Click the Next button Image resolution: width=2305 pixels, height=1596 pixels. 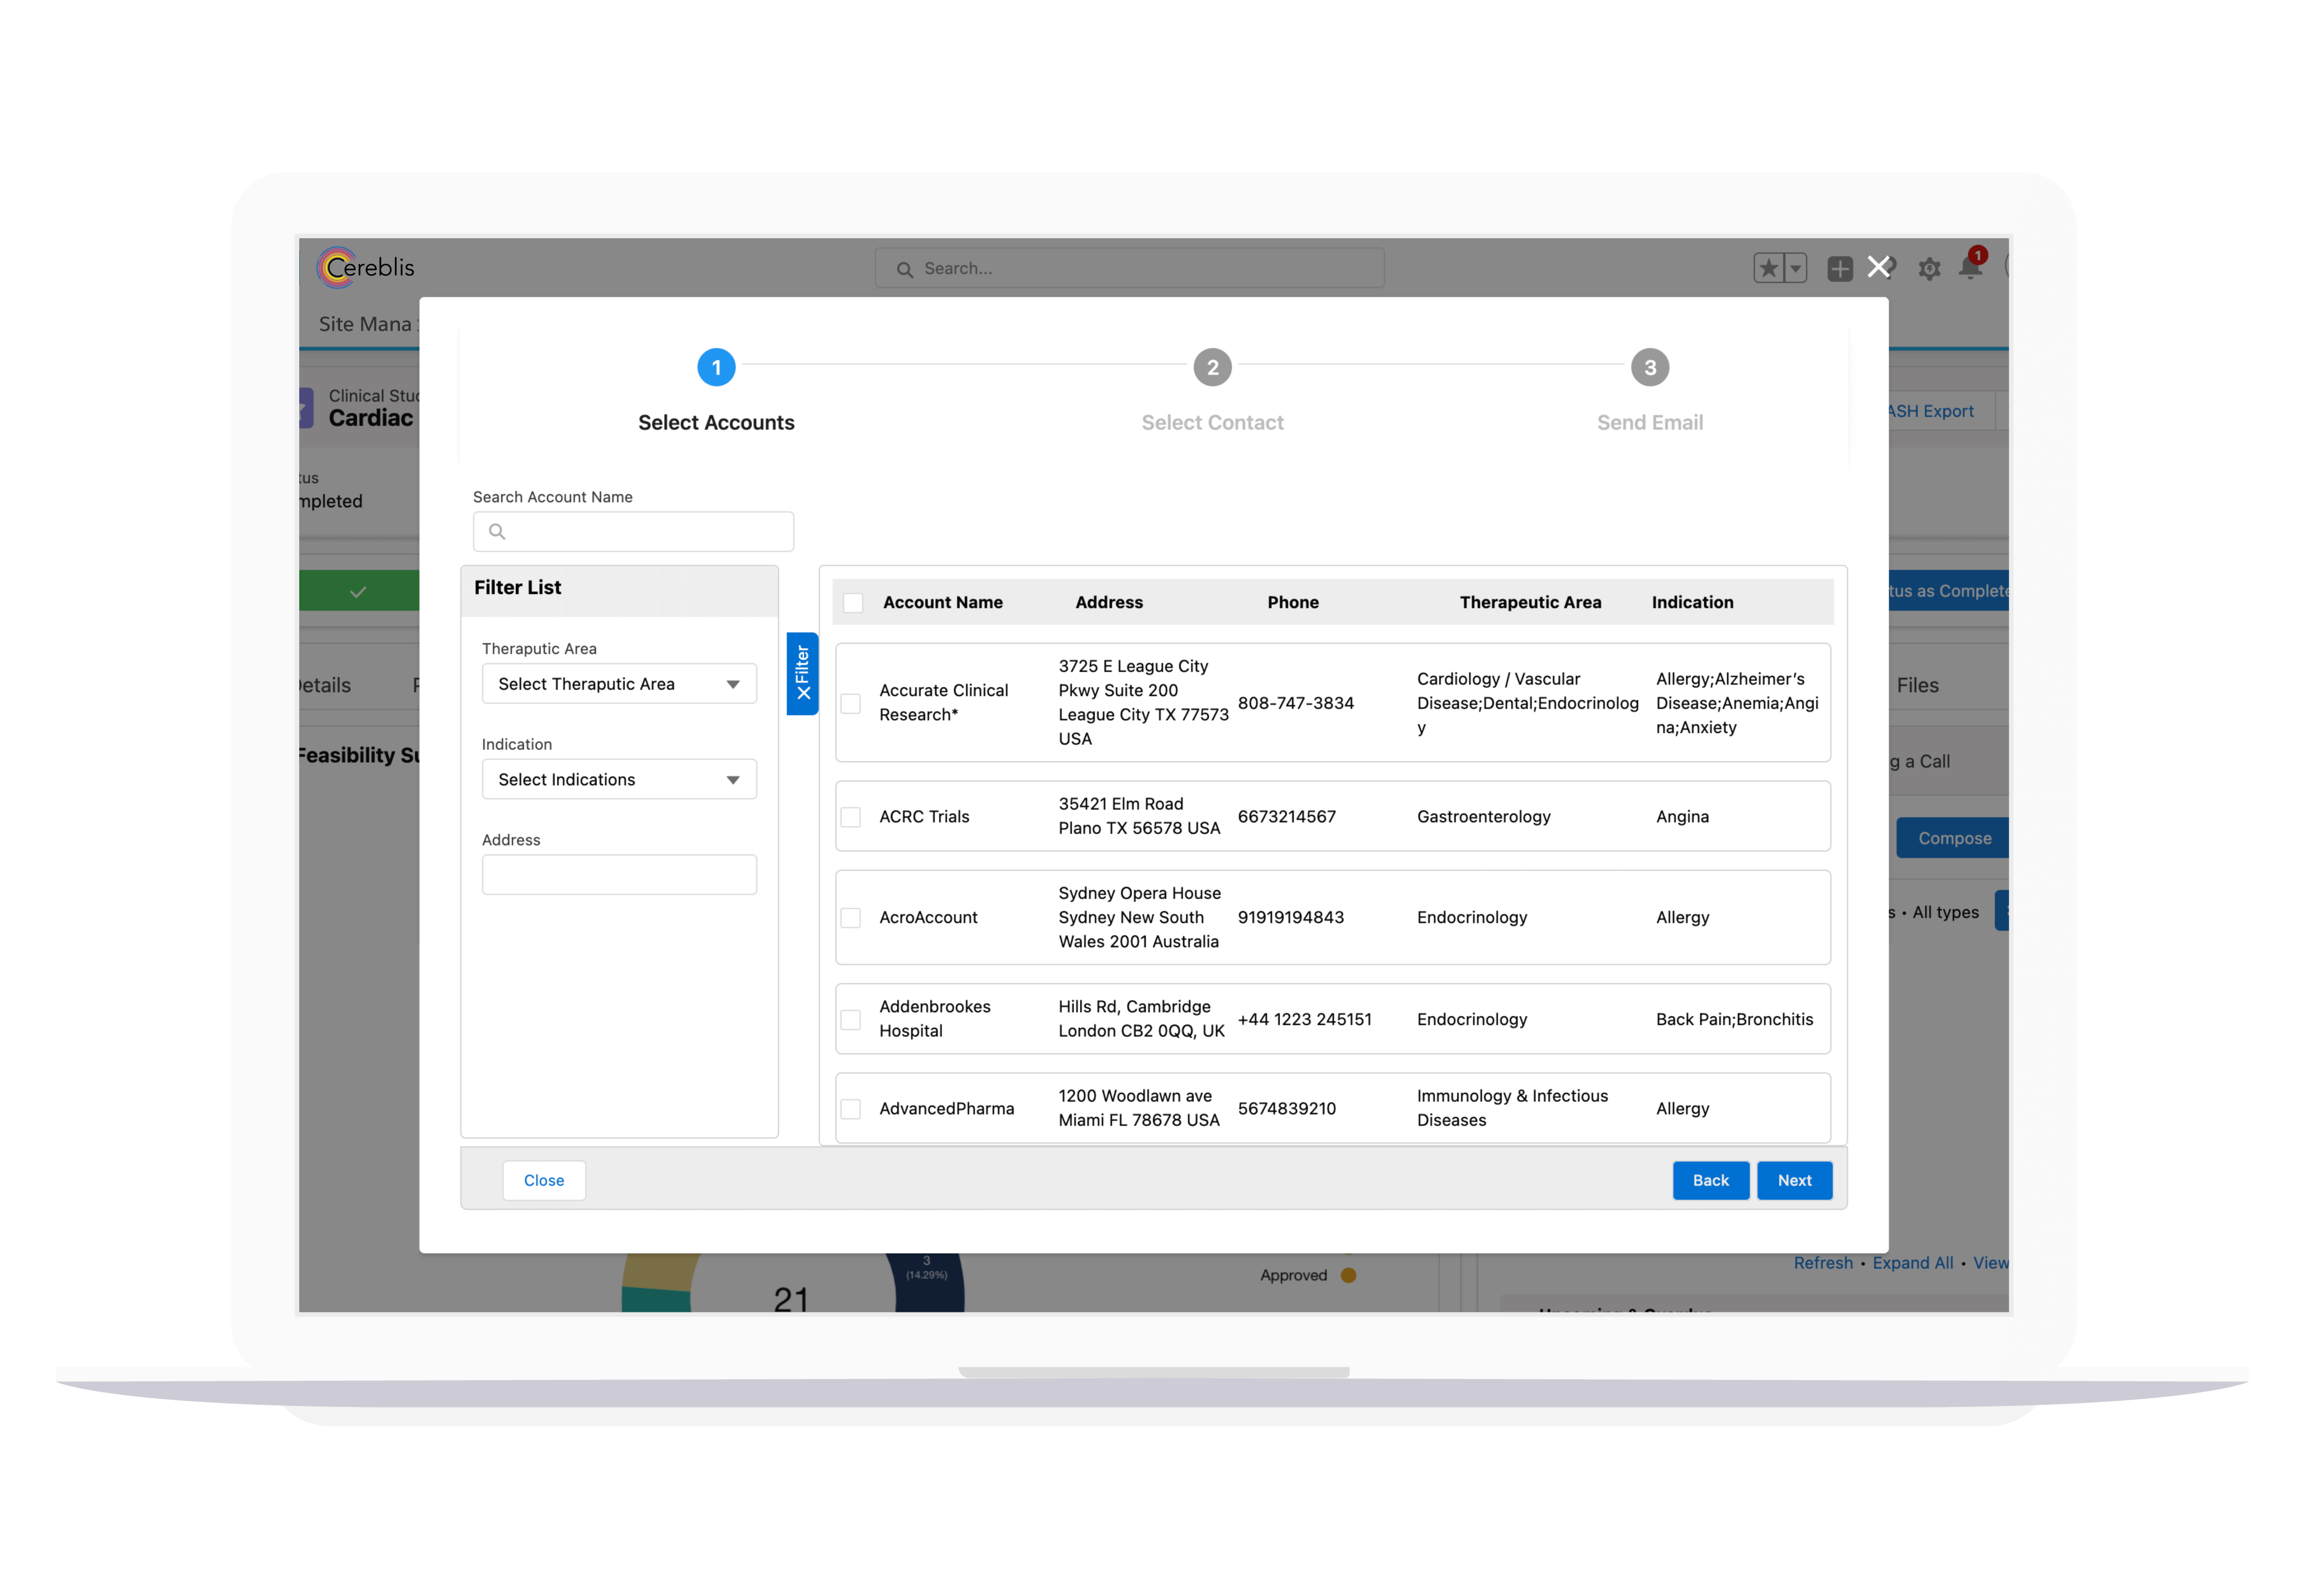click(1794, 1180)
